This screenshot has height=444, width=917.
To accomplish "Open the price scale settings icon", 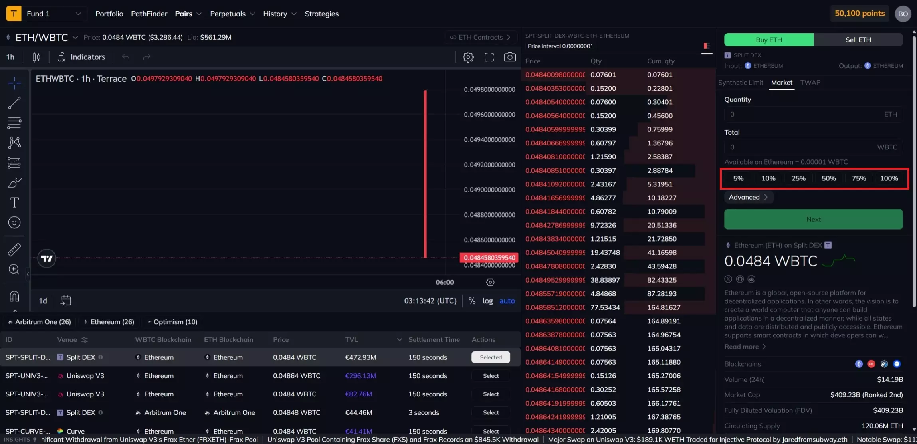I will click(x=490, y=282).
